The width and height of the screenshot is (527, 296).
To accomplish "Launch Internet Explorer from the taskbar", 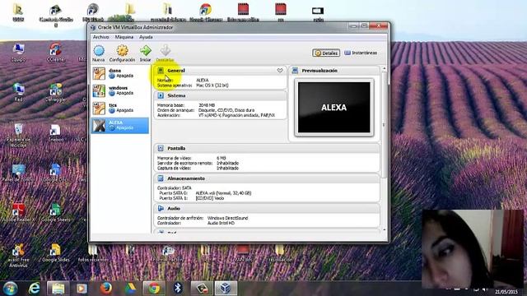I will (x=34, y=289).
